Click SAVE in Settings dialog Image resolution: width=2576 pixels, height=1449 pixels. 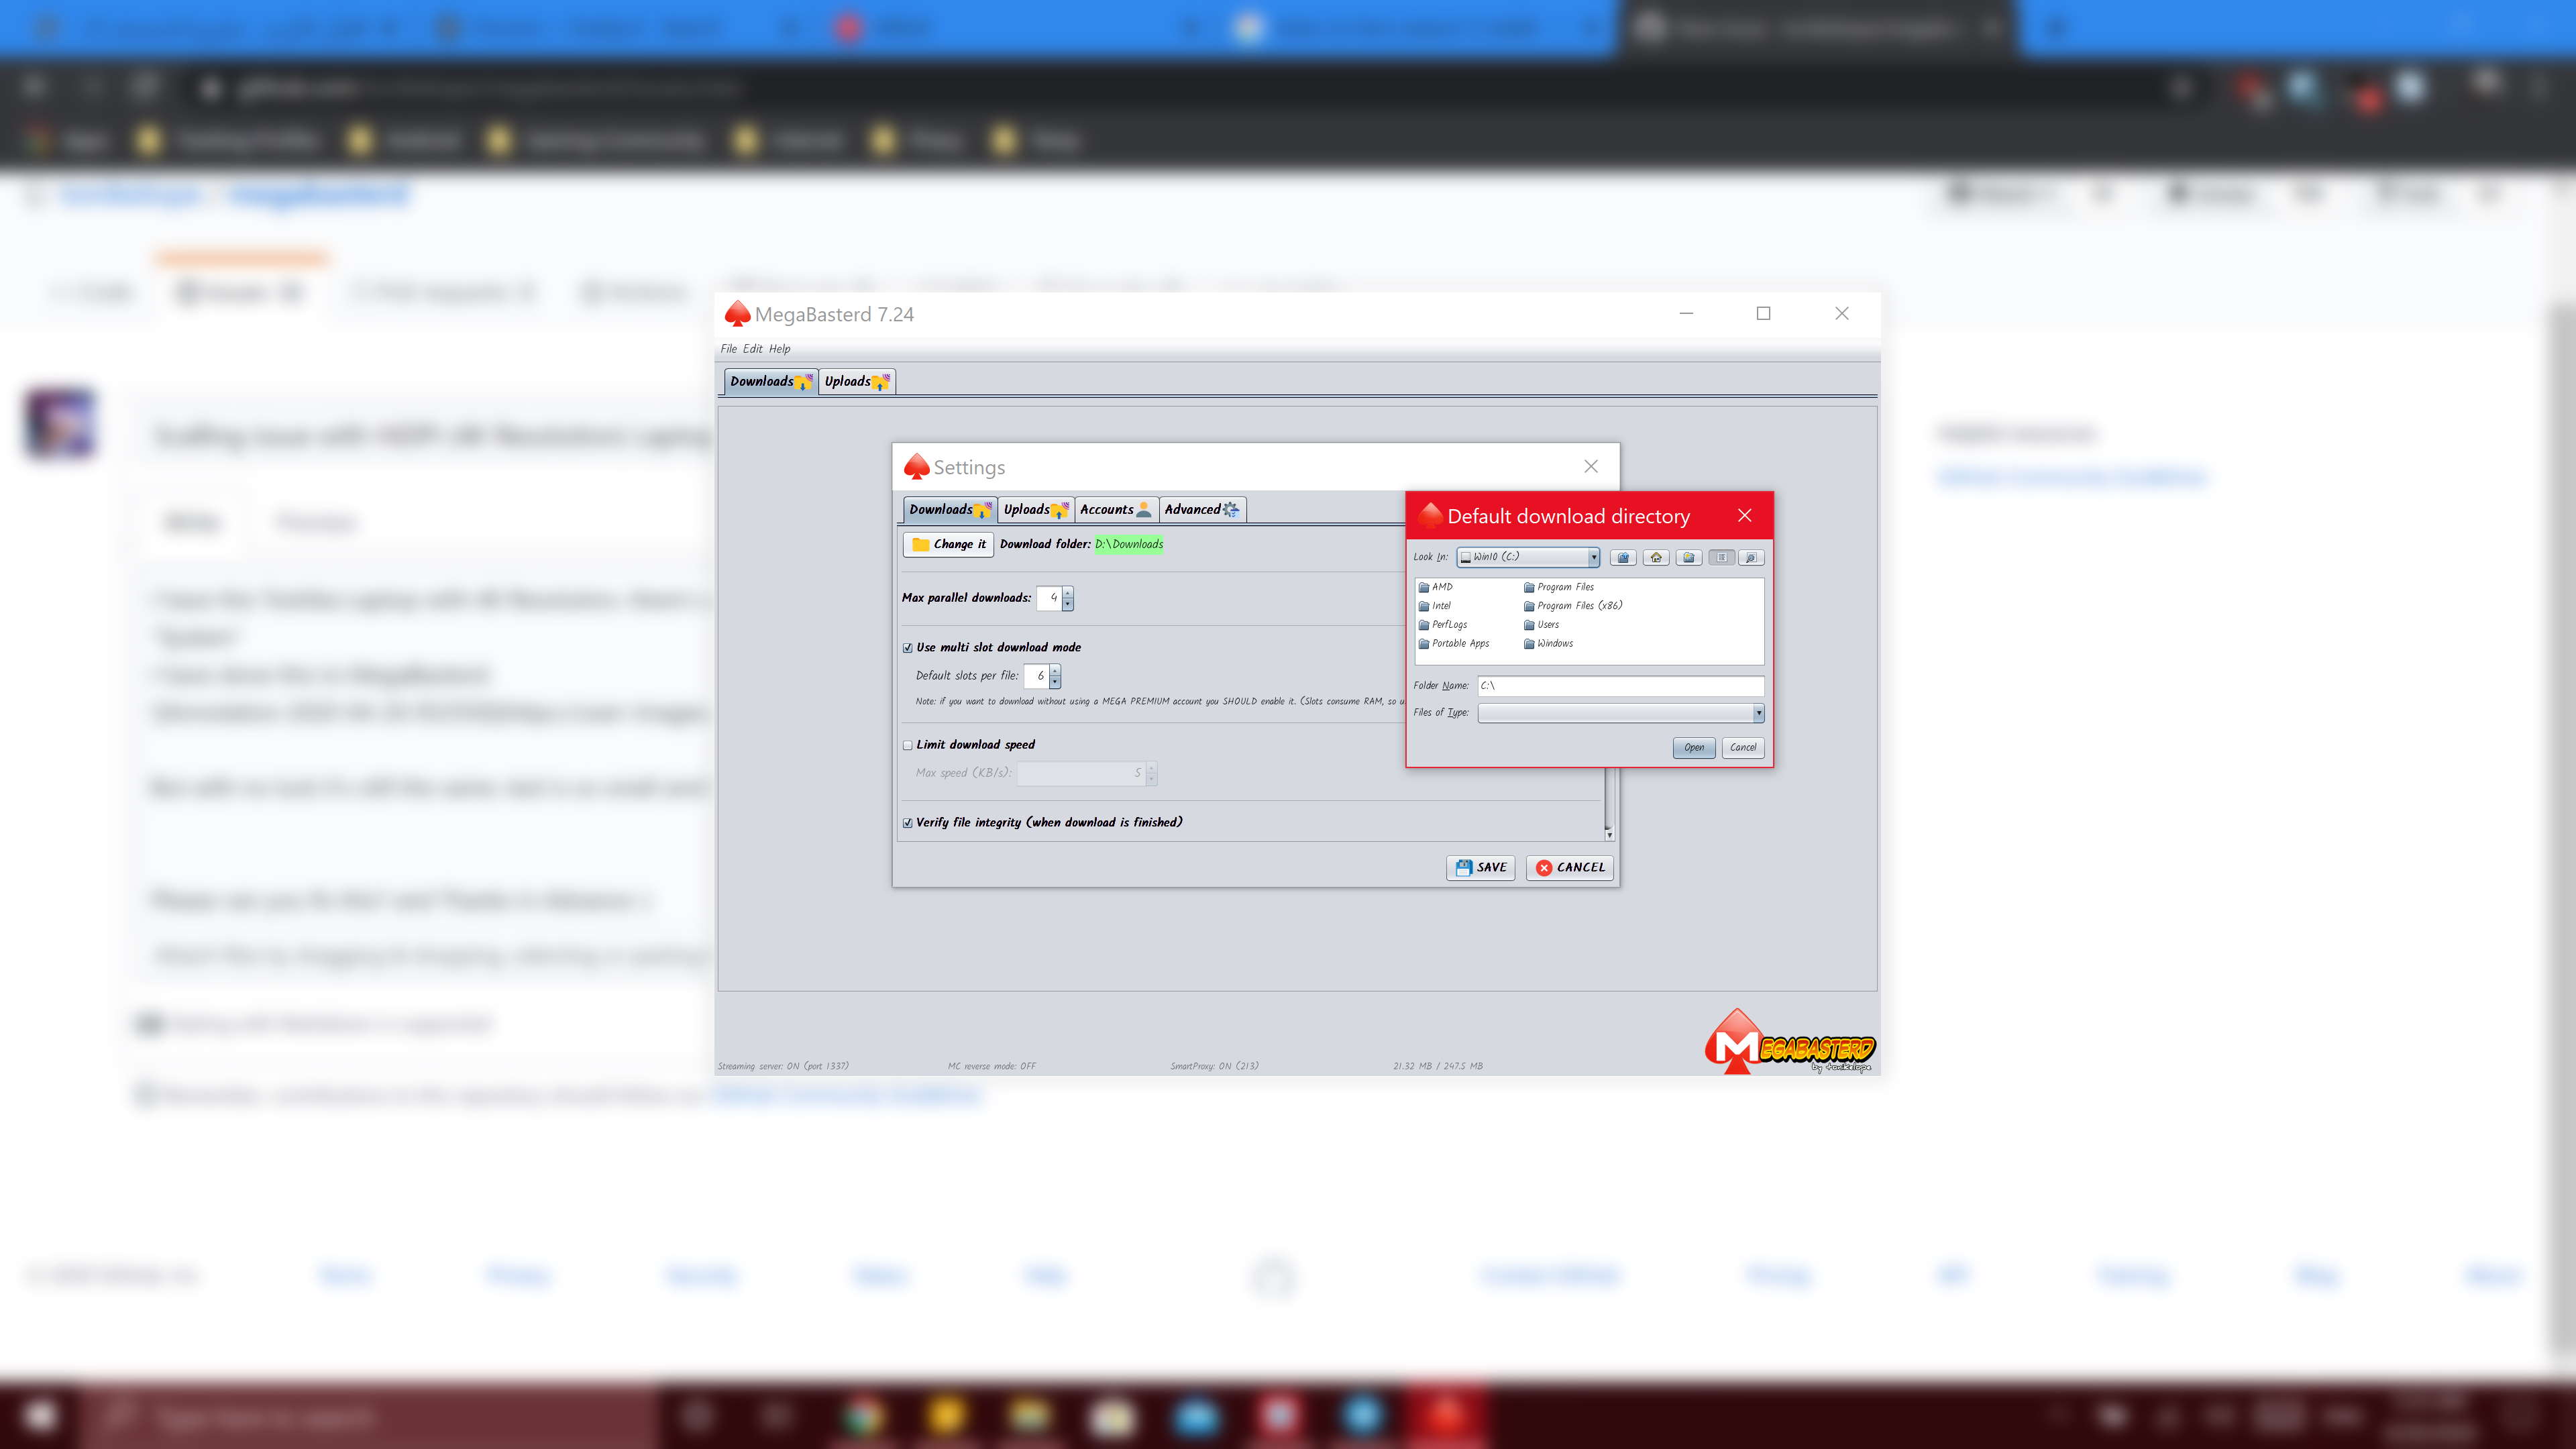1480,868
